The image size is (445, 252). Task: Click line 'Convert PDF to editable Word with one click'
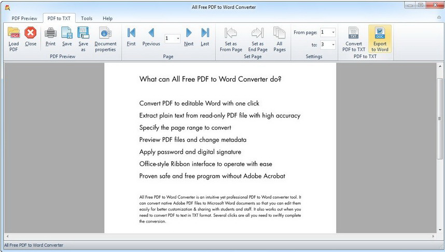199,103
